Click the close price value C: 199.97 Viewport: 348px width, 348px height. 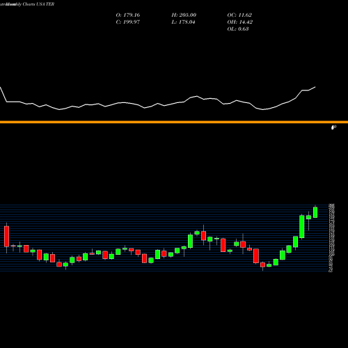(x=128, y=22)
